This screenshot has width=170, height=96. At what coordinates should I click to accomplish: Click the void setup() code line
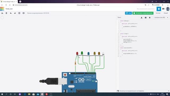click(x=125, y=21)
